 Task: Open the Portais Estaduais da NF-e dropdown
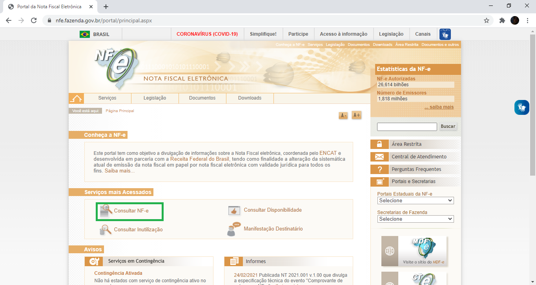click(416, 200)
